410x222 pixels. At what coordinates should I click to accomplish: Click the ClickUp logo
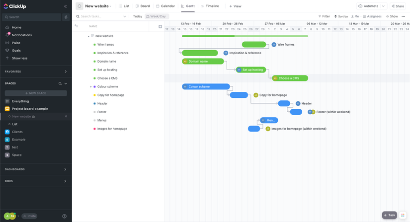15,6
